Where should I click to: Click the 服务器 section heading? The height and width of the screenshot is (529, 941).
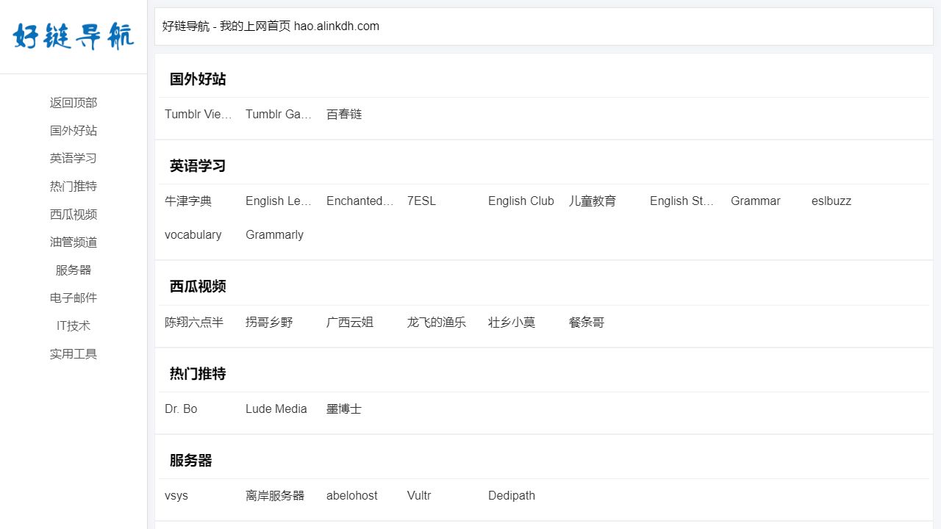[191, 461]
